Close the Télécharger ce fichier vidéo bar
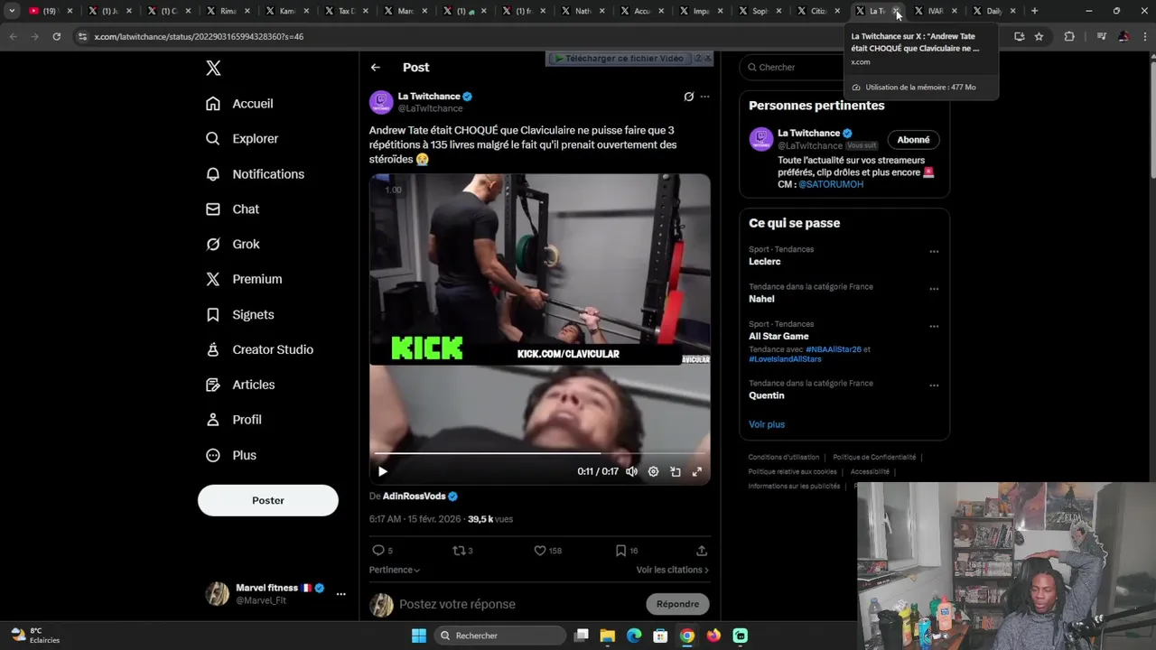Viewport: 1156px width, 650px height. point(707,58)
